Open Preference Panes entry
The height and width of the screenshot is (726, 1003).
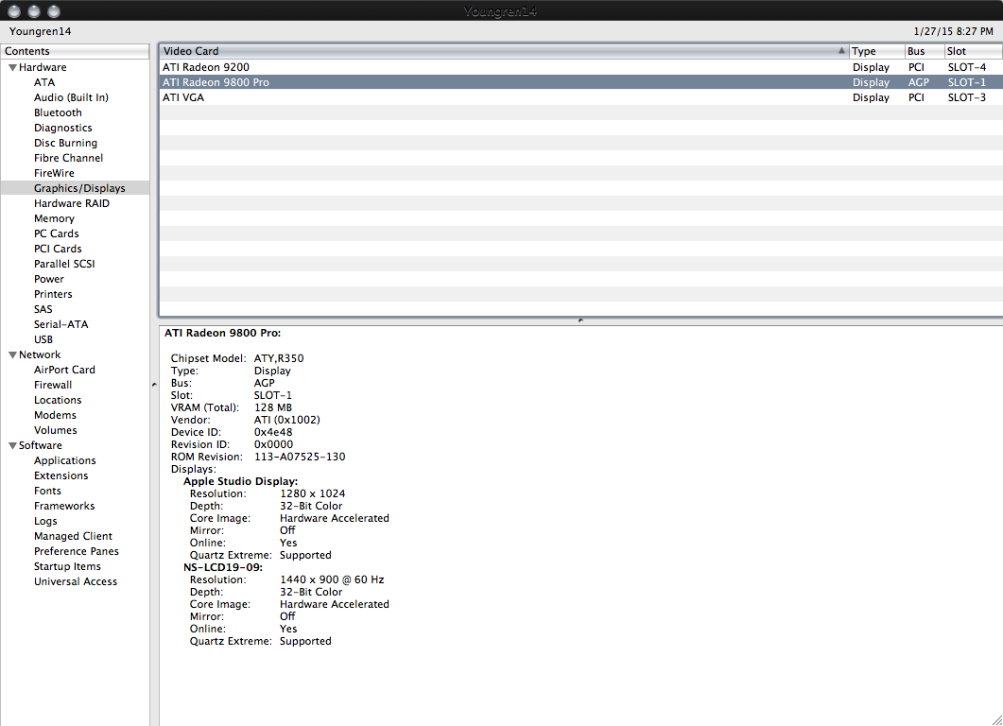pyautogui.click(x=77, y=551)
